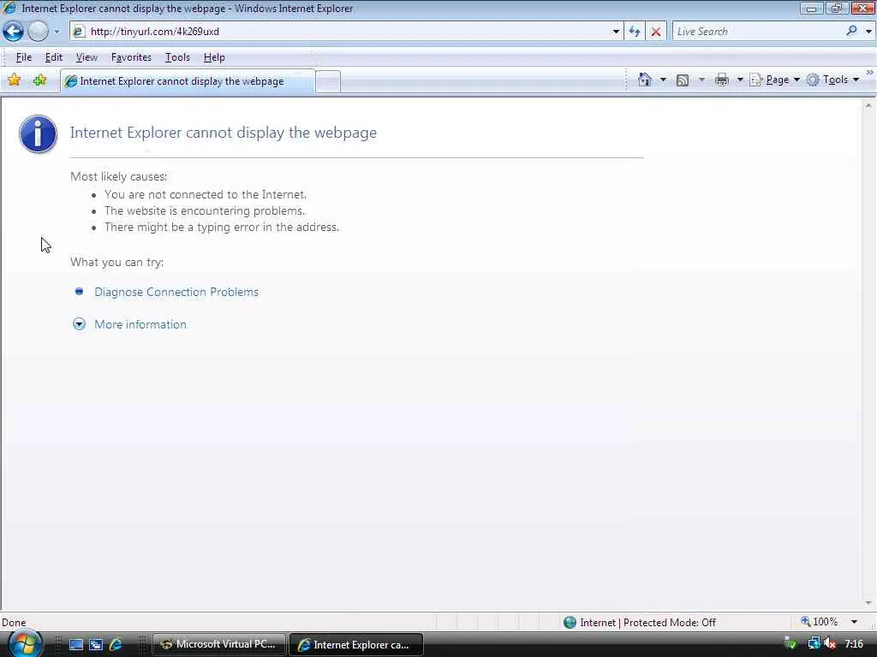Image resolution: width=877 pixels, height=657 pixels.
Task: Open the Tools menu in the menu bar
Action: [x=177, y=57]
